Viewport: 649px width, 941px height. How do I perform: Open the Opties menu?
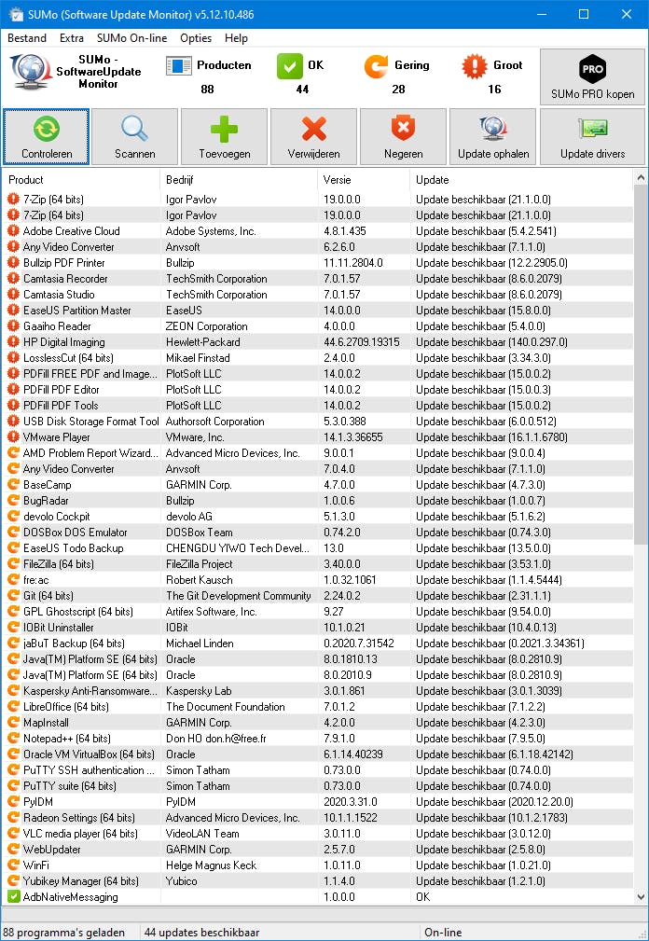tap(196, 38)
